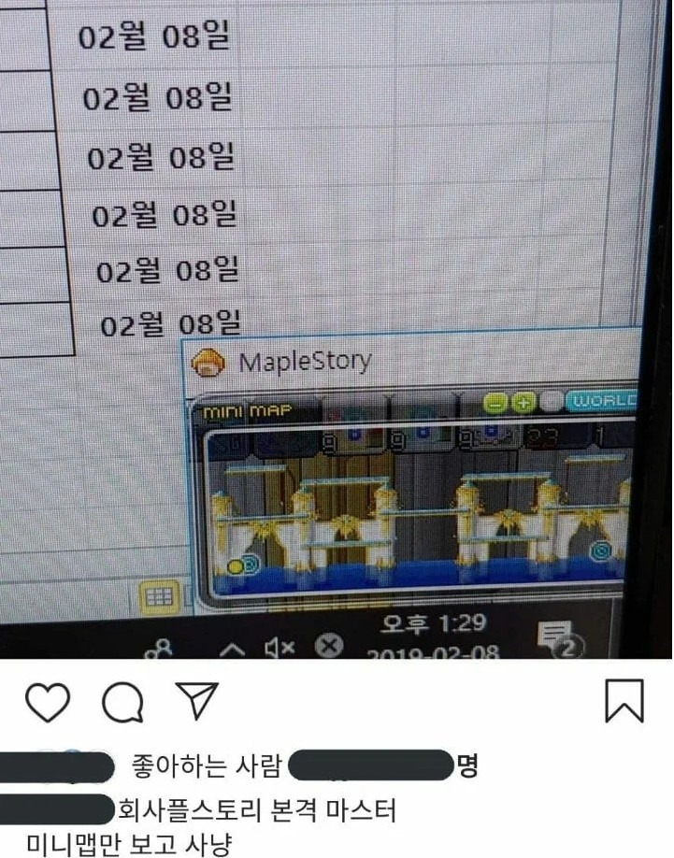The height and width of the screenshot is (858, 674).
Task: Save the post with the bookmark icon
Action: [x=624, y=701]
